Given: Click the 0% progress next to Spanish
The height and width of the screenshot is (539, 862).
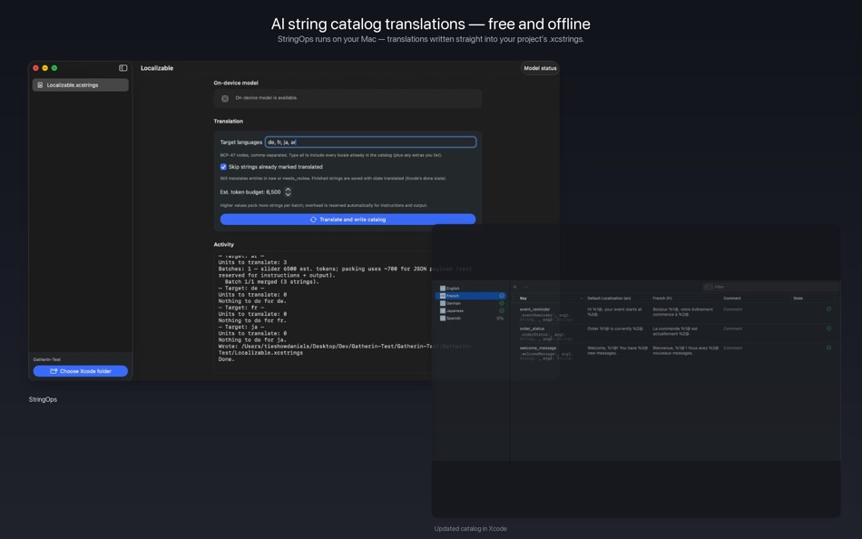Looking at the screenshot, I should click(x=500, y=318).
